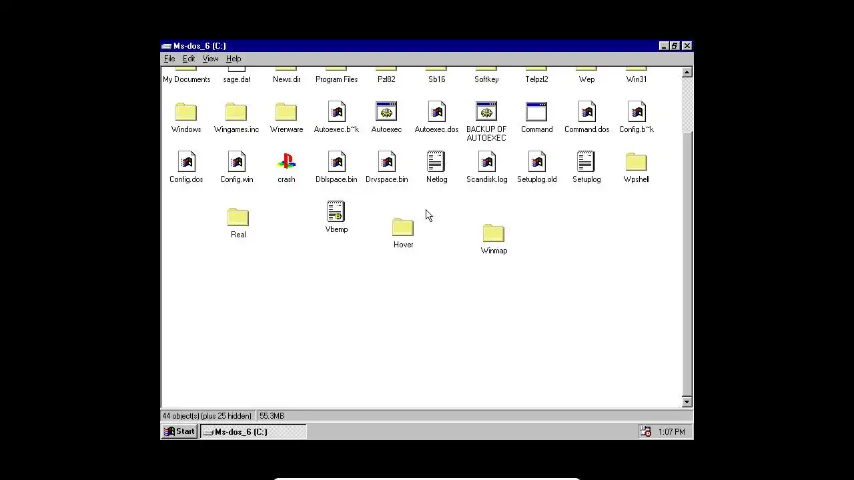Screen dimensions: 854x480
Task: Click the 44 object(s) status text
Action: click(207, 416)
